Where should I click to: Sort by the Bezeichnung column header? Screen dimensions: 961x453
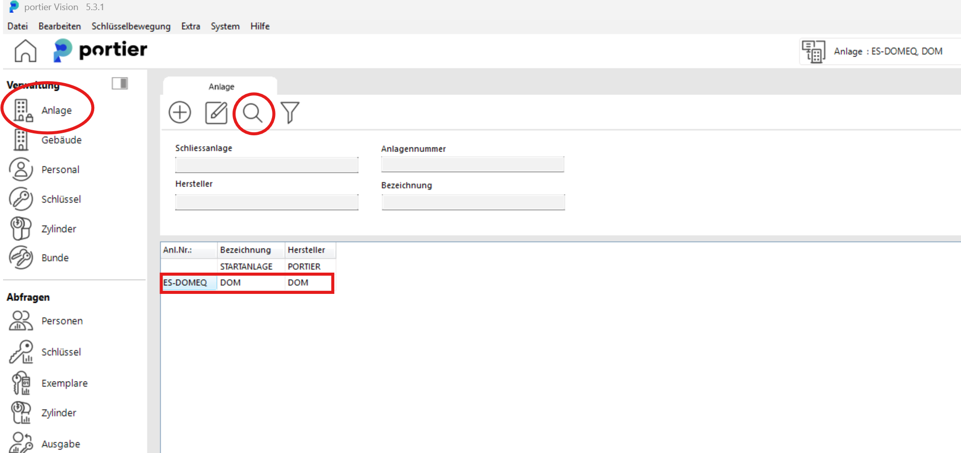(251, 250)
